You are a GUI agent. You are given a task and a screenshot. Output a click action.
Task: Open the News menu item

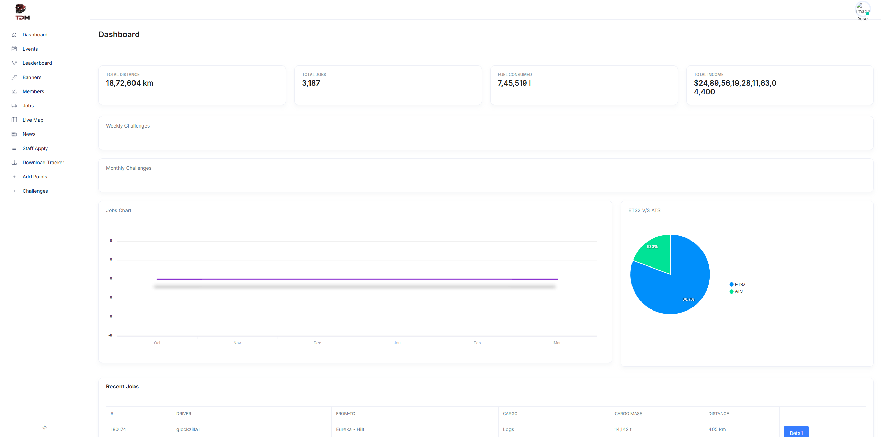pyautogui.click(x=29, y=134)
